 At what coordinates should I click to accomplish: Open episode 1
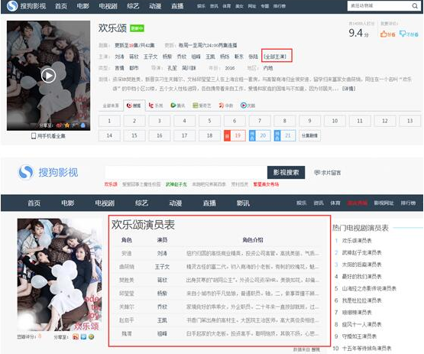coord(109,121)
